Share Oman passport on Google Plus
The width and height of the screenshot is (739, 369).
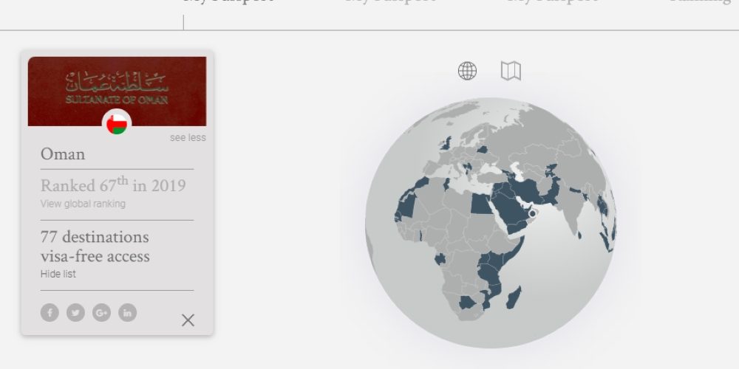(x=101, y=312)
